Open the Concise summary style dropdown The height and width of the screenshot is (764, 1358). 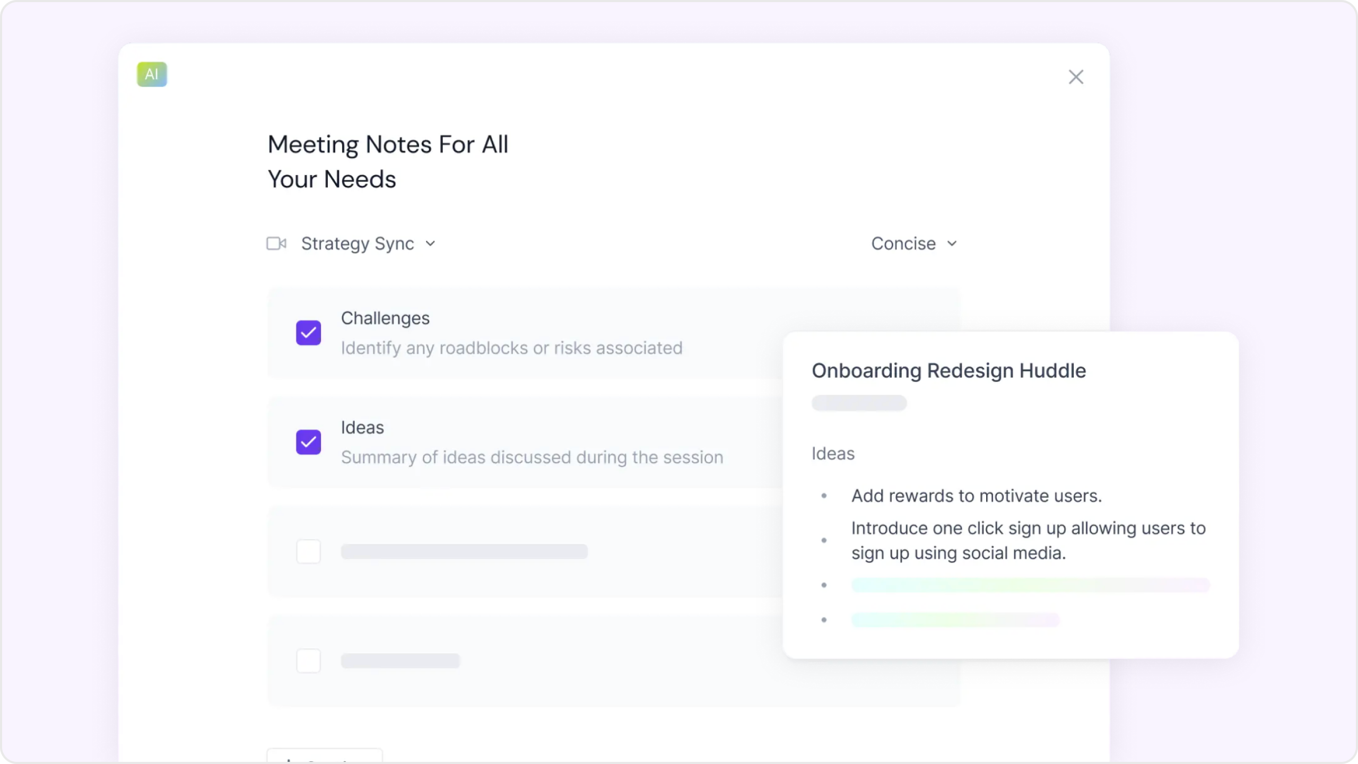903,244
